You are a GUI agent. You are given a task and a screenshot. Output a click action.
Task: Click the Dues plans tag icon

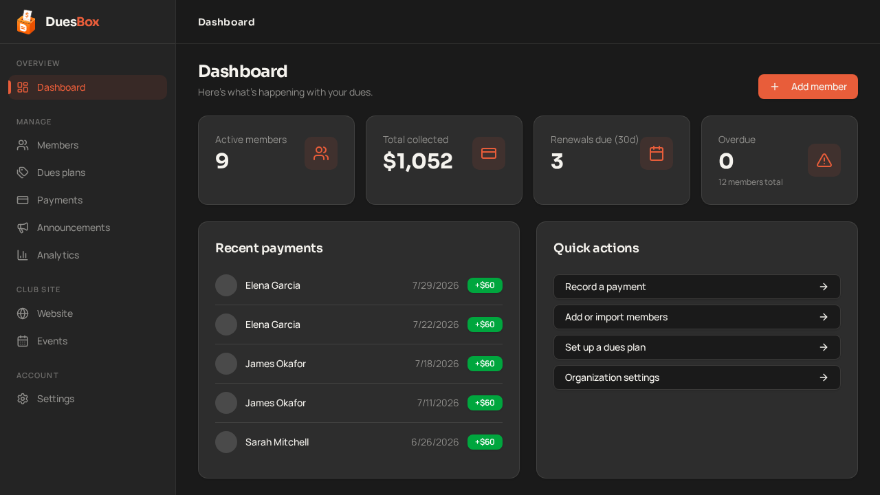click(x=23, y=173)
